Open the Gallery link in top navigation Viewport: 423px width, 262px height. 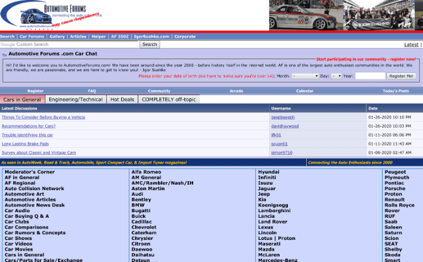(57, 37)
